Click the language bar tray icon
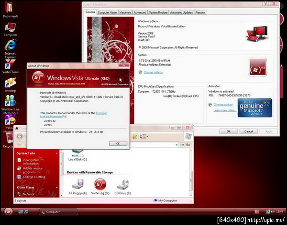The image size is (287, 225). pyautogui.click(x=257, y=212)
